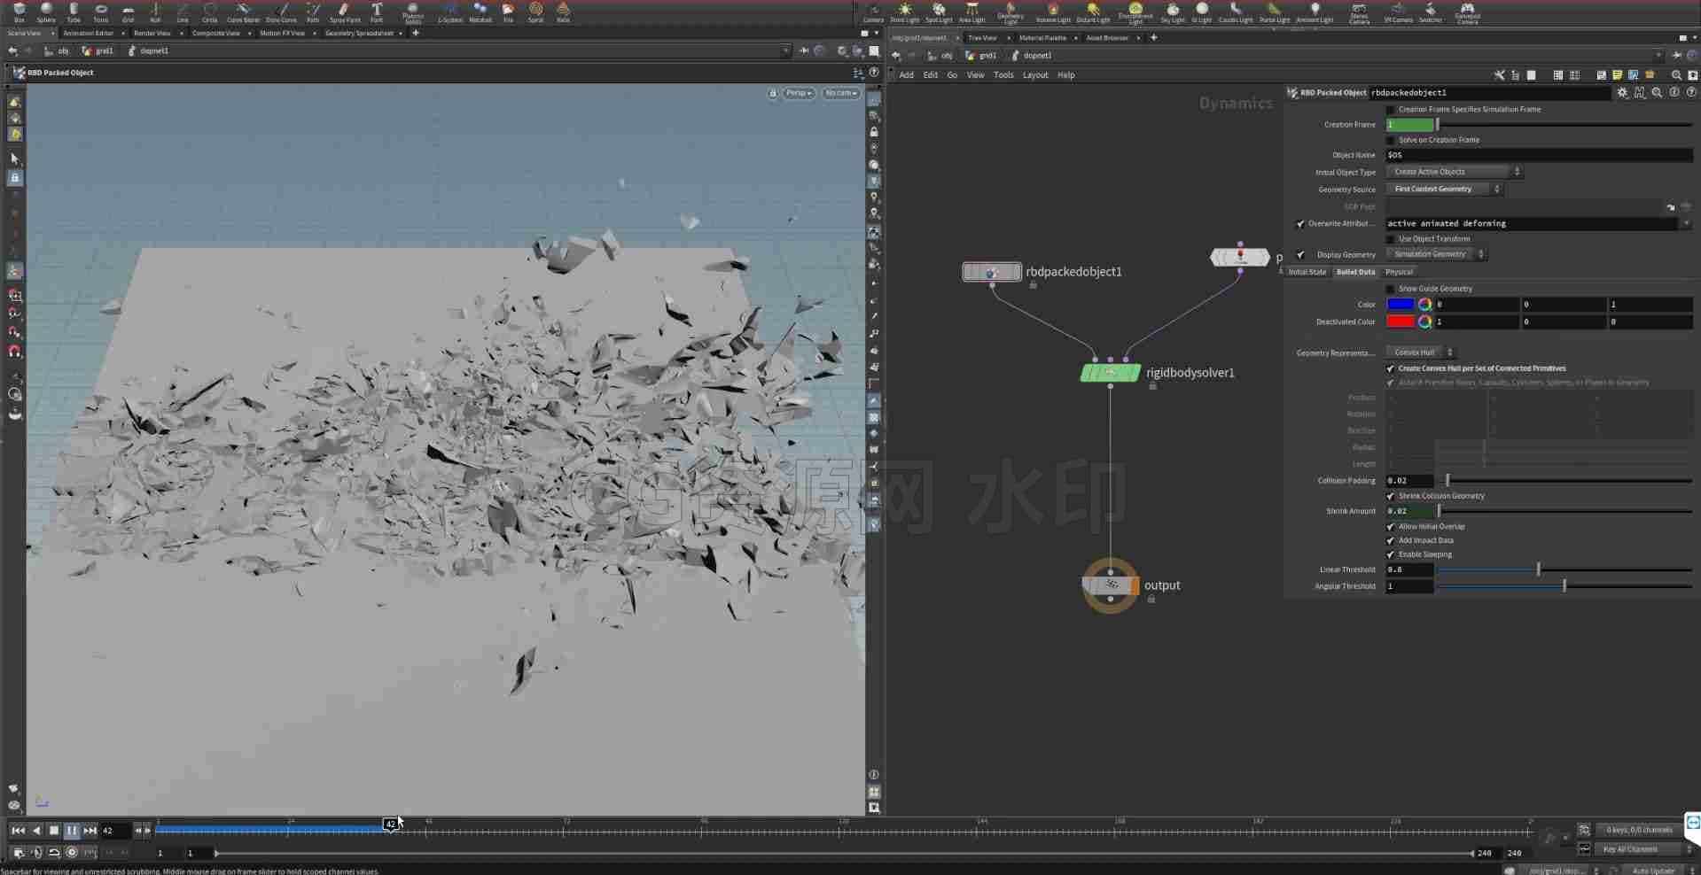Add a Point Light from the shelf
1701x875 pixels.
click(x=905, y=12)
